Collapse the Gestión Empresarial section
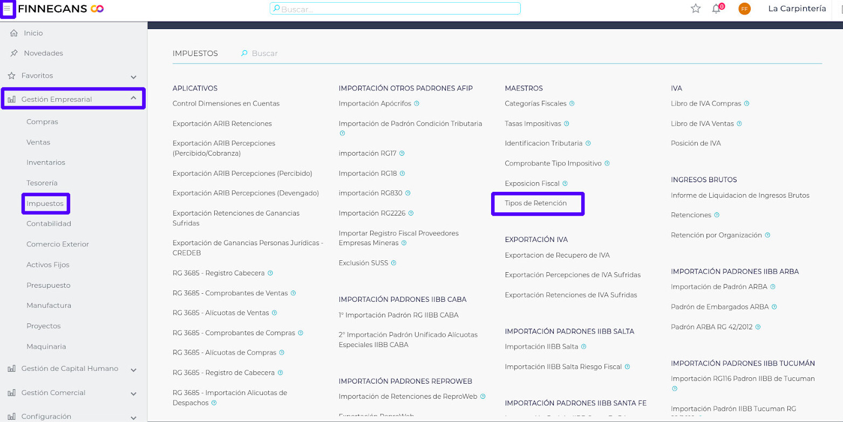This screenshot has width=843, height=422. (133, 99)
